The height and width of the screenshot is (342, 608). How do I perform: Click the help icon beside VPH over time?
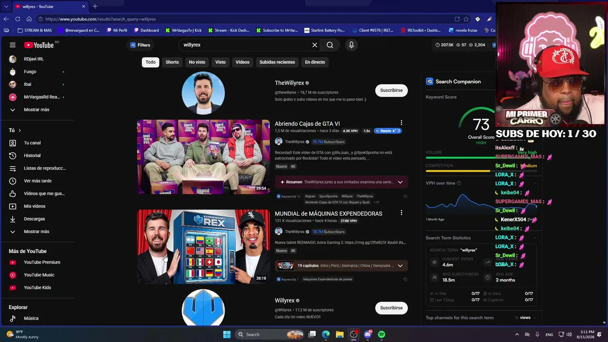point(459,183)
